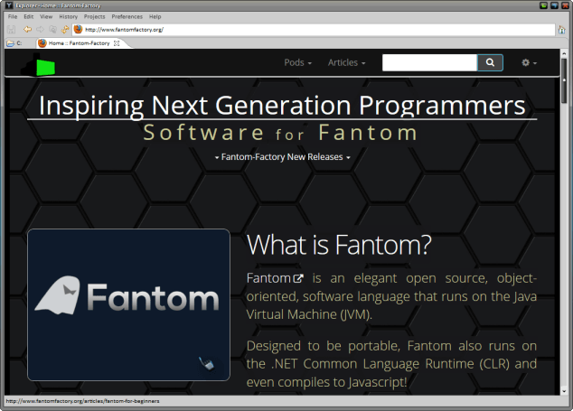Click the Fantom logo image

click(128, 304)
